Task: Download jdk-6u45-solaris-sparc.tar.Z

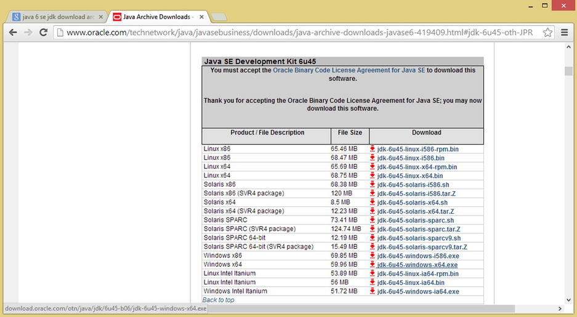Action: [x=418, y=229]
